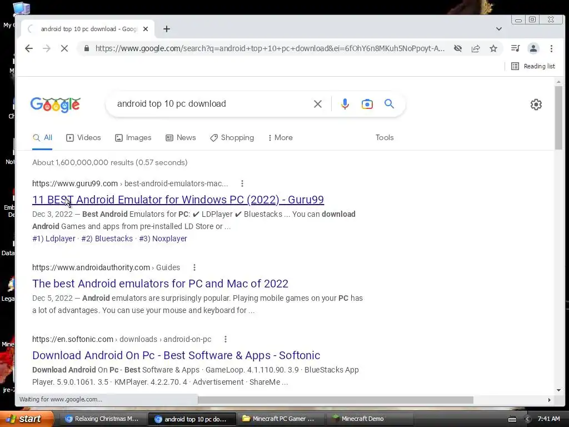Open the Windows start menu
Viewport: 569px width, 427px height.
tap(27, 419)
